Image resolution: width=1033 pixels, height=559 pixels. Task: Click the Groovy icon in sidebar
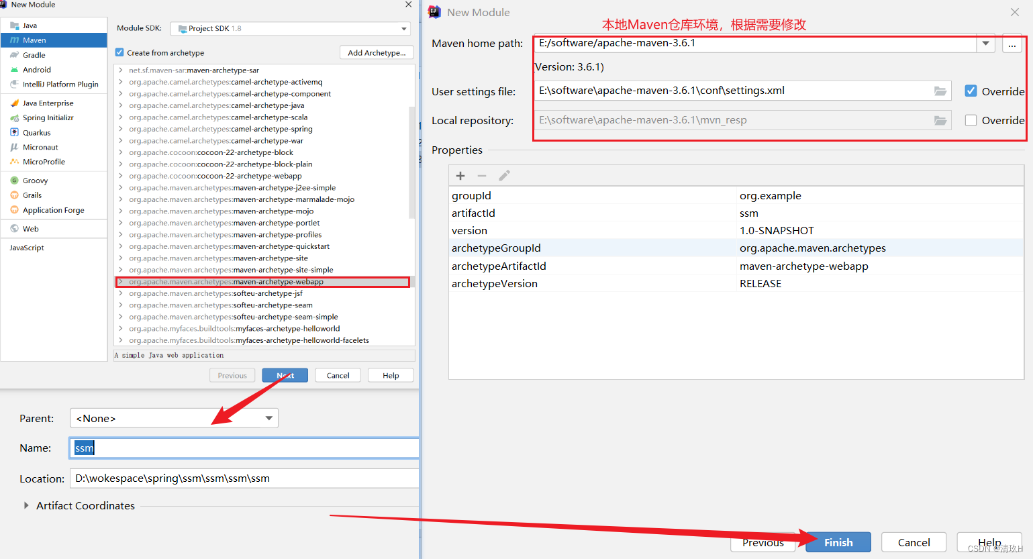(14, 181)
